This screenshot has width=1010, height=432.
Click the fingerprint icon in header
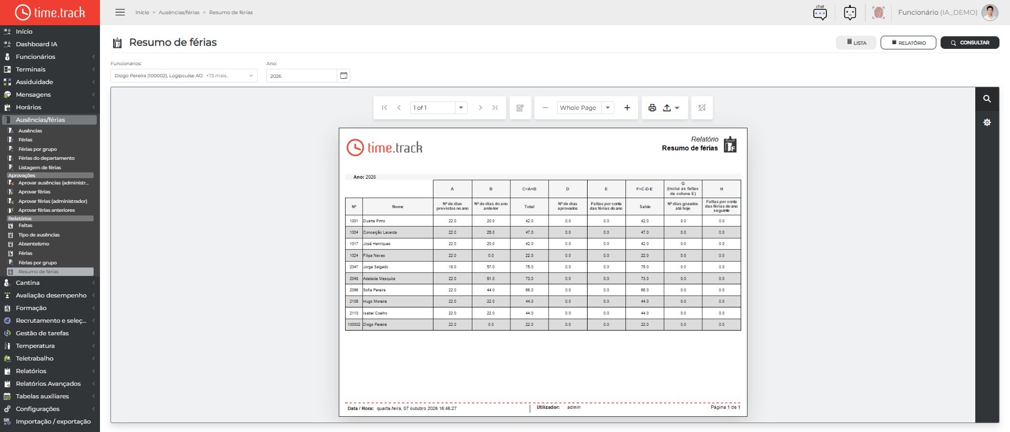[878, 13]
